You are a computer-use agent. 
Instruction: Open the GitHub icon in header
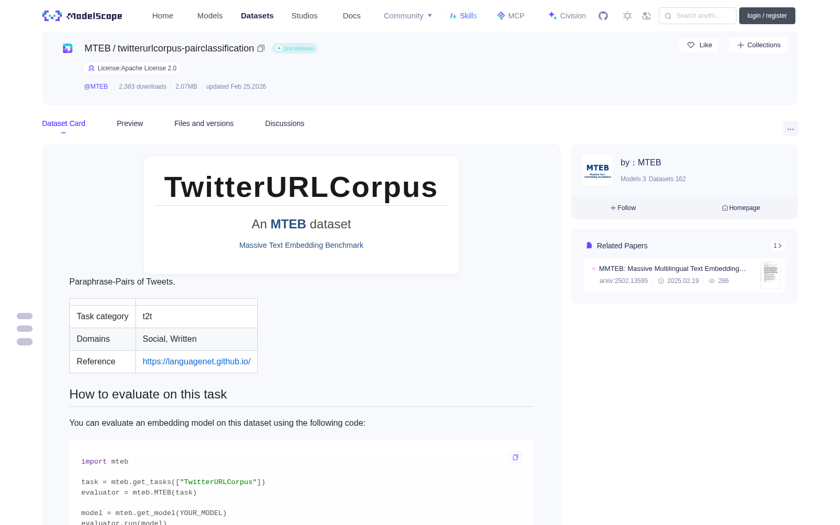pos(603,16)
